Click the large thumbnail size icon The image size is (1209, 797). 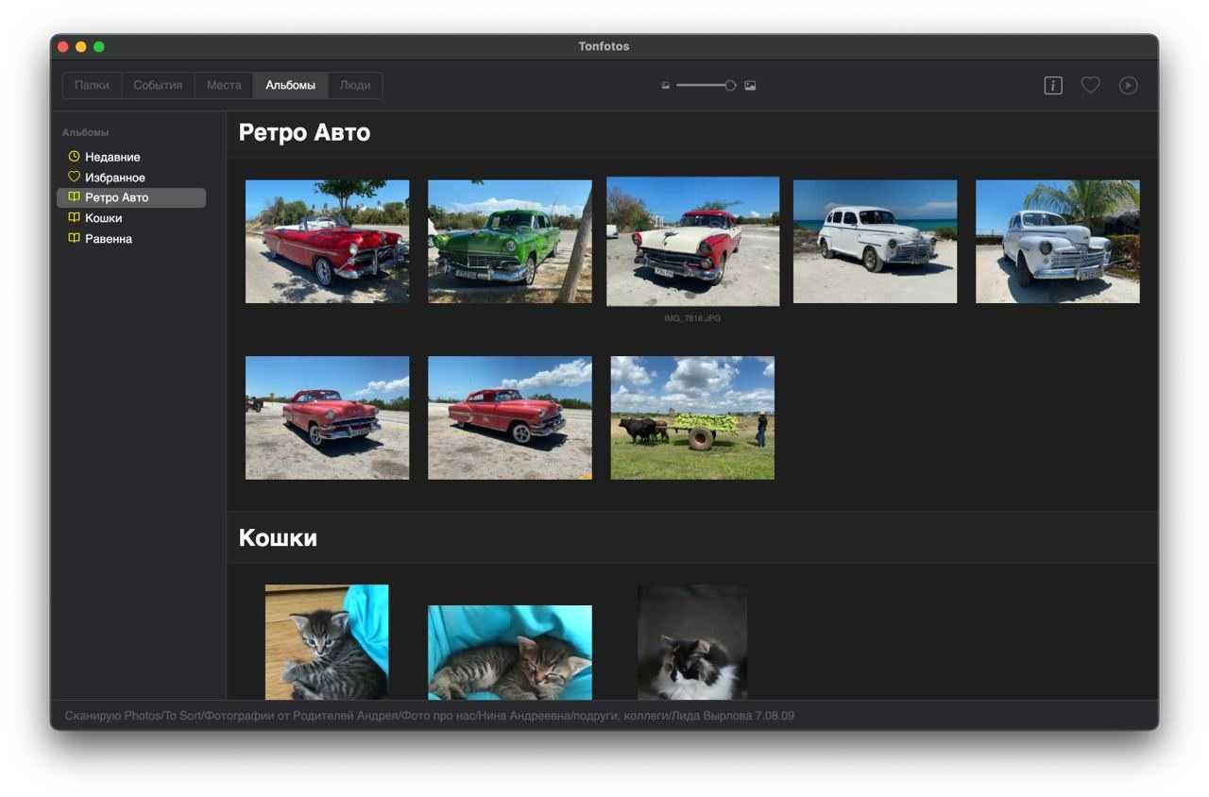[750, 86]
